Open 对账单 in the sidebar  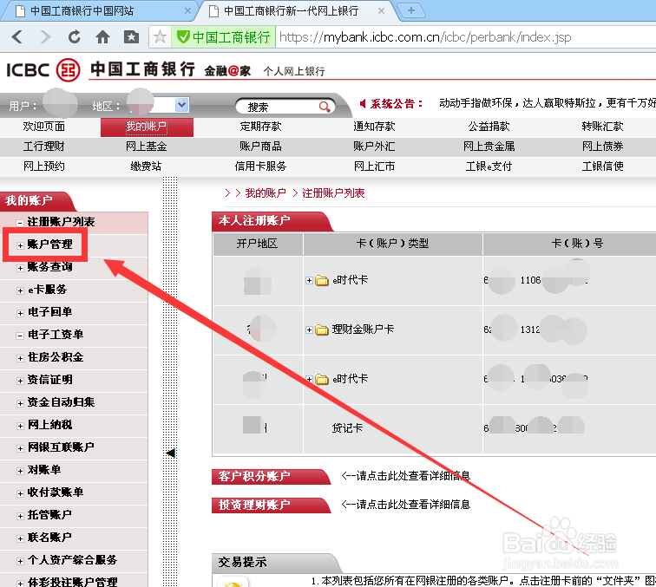[44, 470]
